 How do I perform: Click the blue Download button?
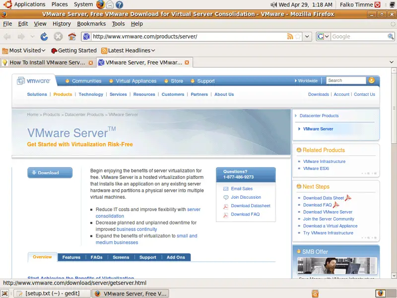(50, 172)
